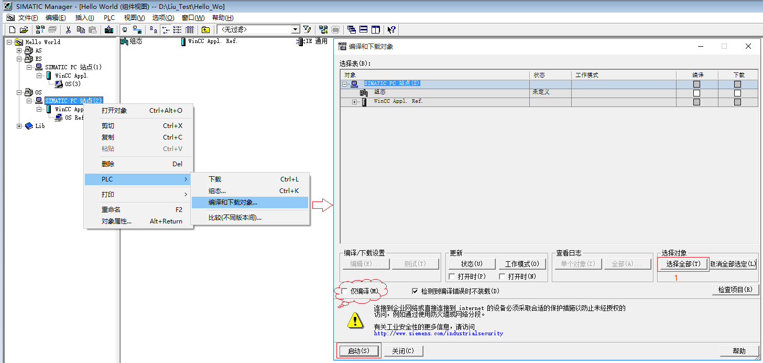
Task: Click the Open project folder icon
Action: click(x=24, y=30)
